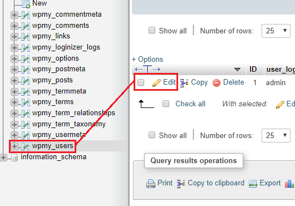Tick the upper Show all checkbox
Viewport: 295px width, 206px height.
pos(152,30)
